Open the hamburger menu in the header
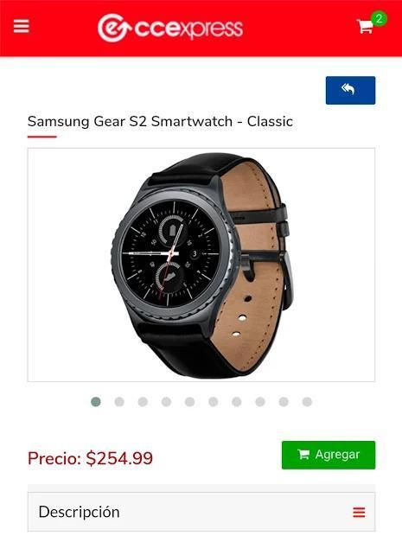Viewport: 402px width, 536px height. (22, 26)
